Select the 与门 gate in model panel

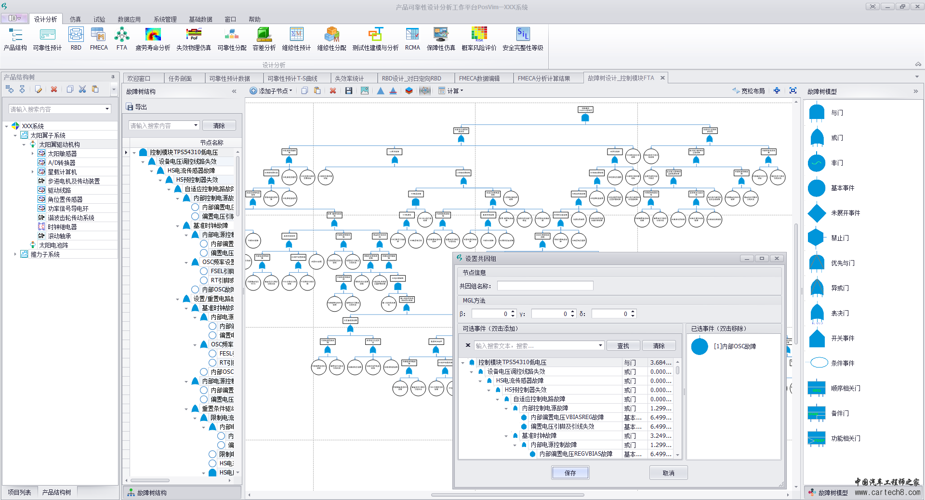[817, 113]
